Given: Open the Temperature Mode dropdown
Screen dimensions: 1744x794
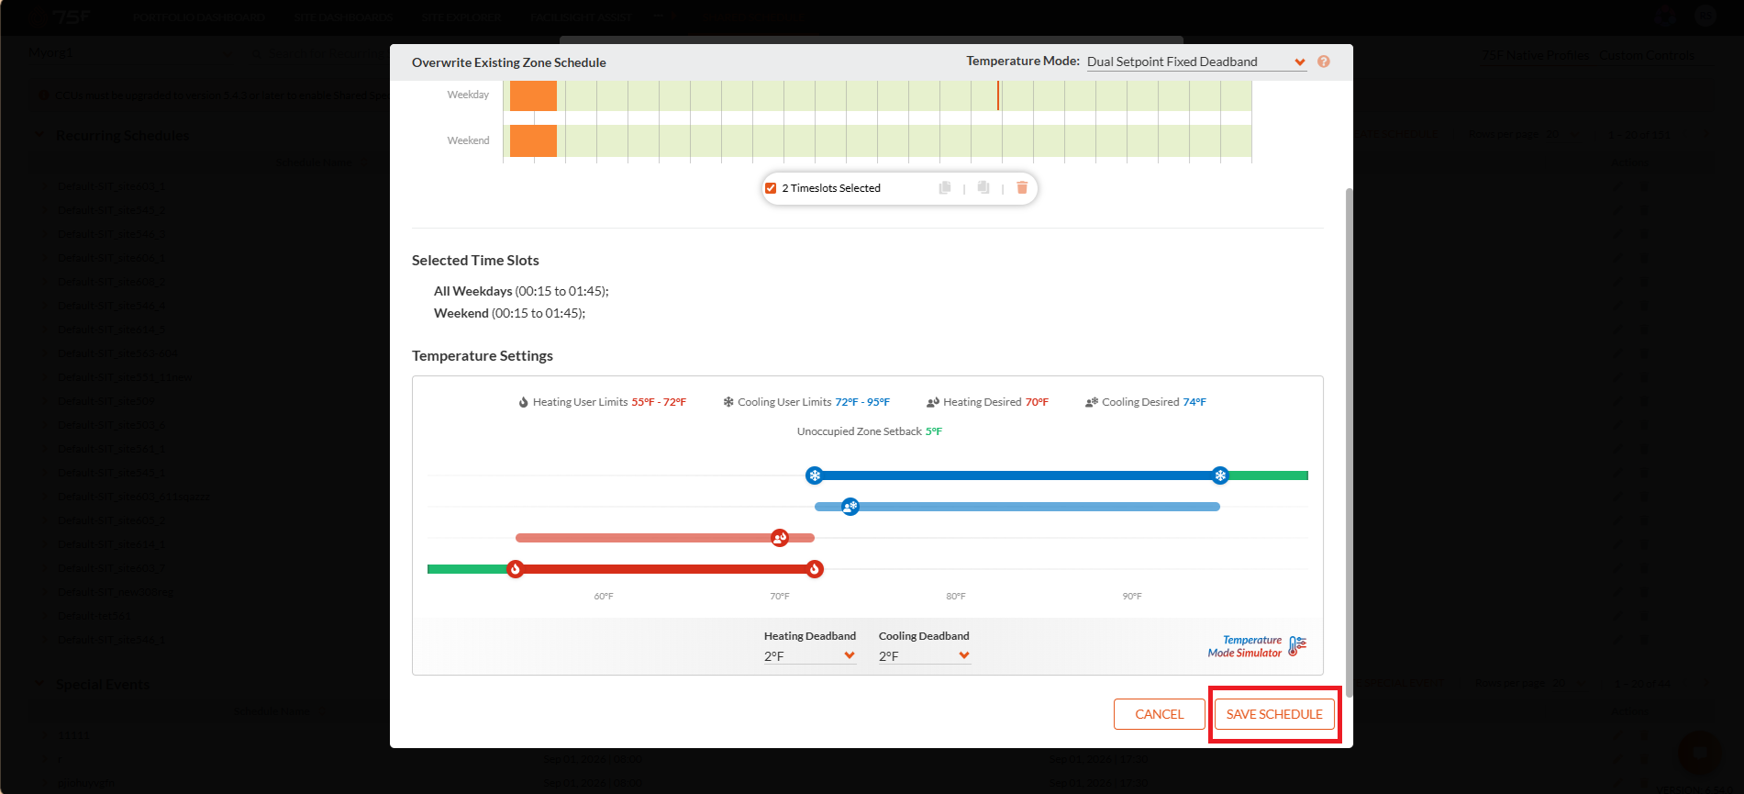Looking at the screenshot, I should point(1196,62).
